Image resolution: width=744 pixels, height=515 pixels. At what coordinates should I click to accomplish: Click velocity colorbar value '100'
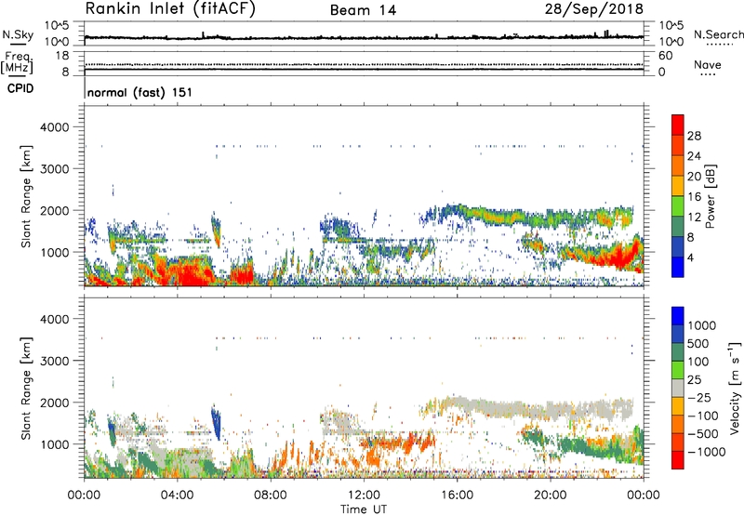[x=698, y=362]
